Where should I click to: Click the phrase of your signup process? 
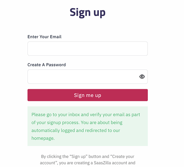[56, 123]
